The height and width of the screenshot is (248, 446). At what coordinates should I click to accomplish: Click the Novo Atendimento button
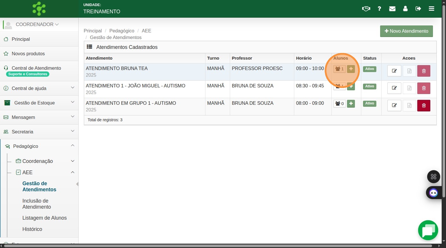pyautogui.click(x=406, y=31)
